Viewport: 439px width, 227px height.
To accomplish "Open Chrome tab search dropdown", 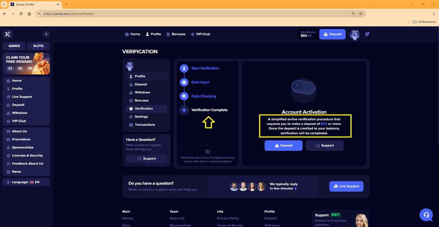I will (x=4, y=4).
